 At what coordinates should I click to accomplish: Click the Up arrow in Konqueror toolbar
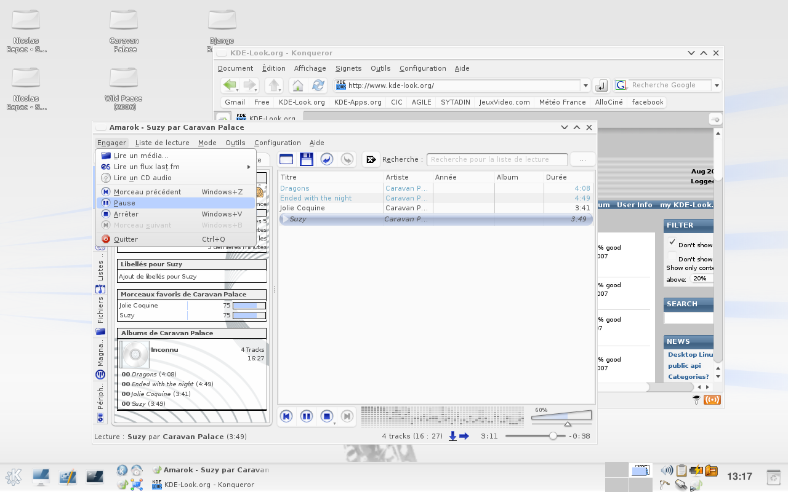(x=274, y=85)
